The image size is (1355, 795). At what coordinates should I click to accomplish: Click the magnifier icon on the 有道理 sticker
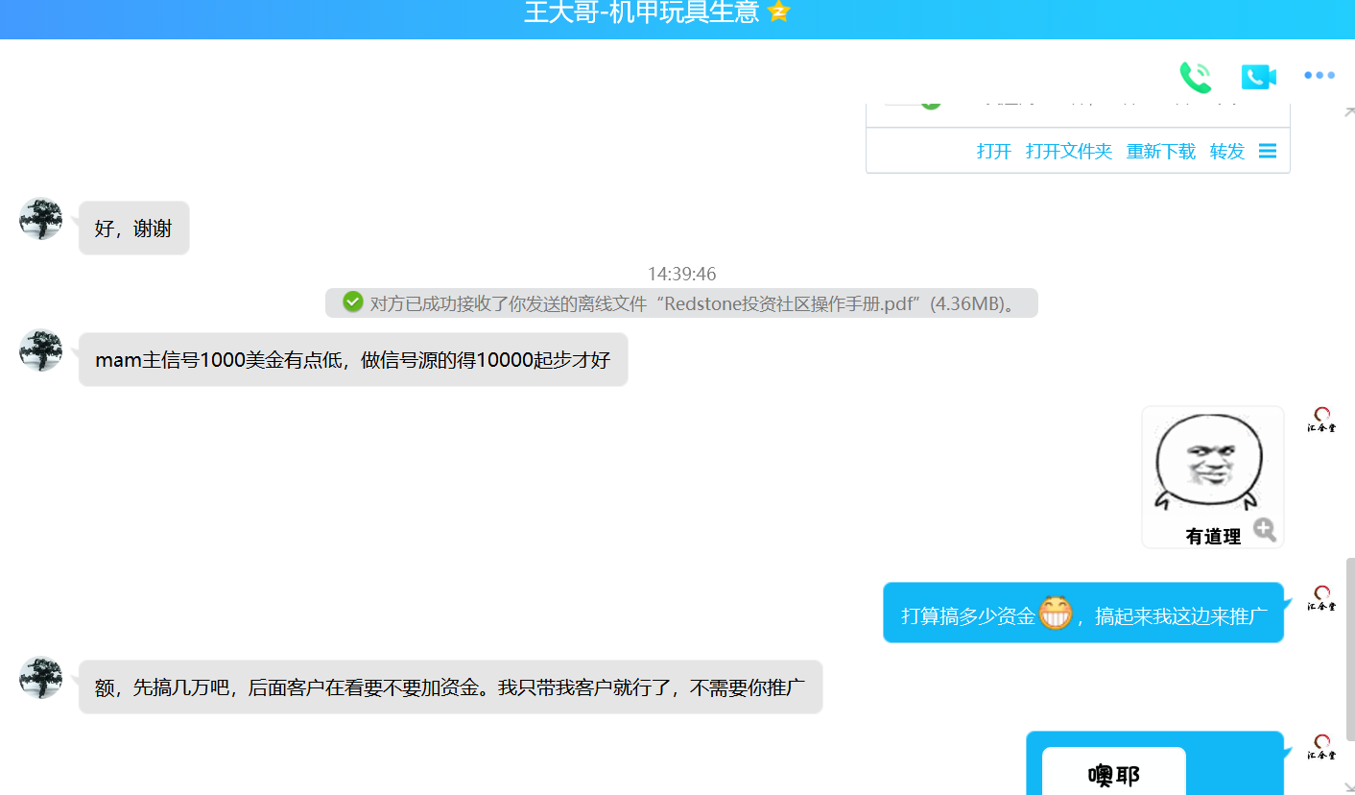(1265, 529)
